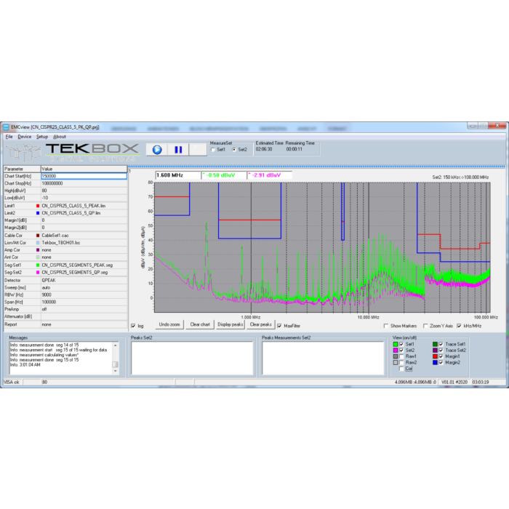Click the Chart Start value field
The height and width of the screenshot is (509, 509).
point(84,176)
